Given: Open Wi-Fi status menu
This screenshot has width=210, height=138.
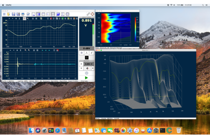Looking at the screenshot, I should coord(171,5).
